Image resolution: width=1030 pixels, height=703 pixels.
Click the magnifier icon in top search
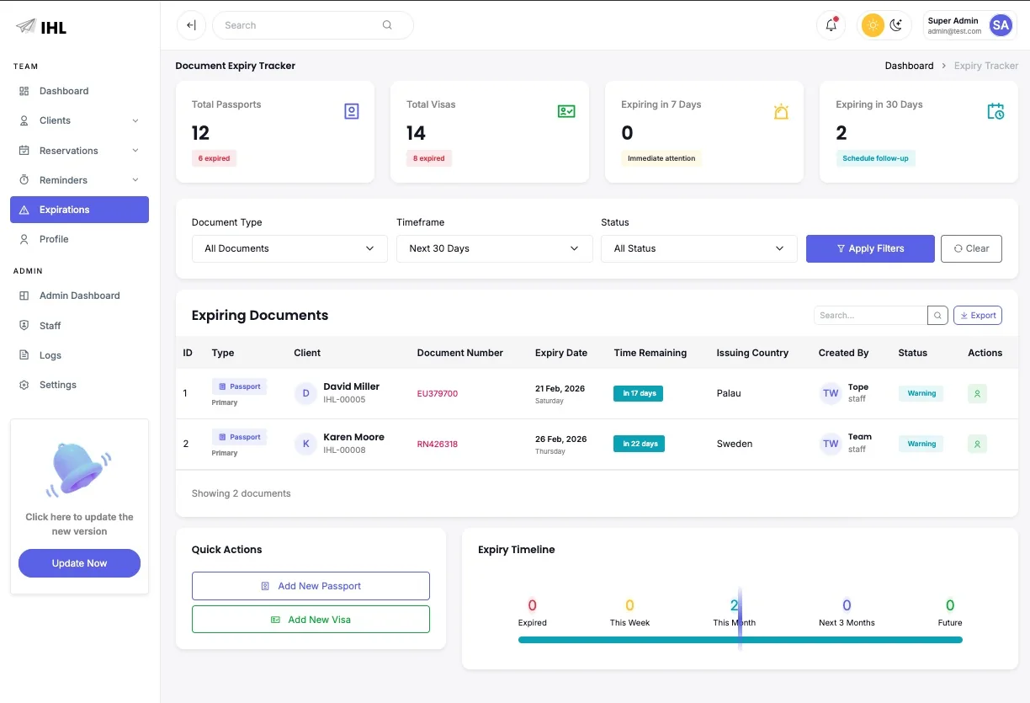(387, 25)
